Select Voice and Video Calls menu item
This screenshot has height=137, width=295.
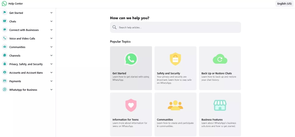(x=22, y=39)
